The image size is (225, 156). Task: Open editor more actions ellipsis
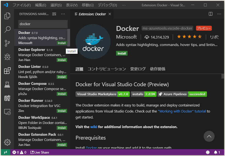(x=219, y=14)
